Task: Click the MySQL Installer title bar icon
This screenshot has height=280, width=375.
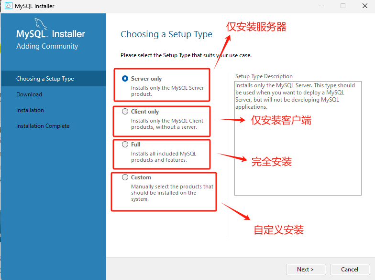Action: 9,6
